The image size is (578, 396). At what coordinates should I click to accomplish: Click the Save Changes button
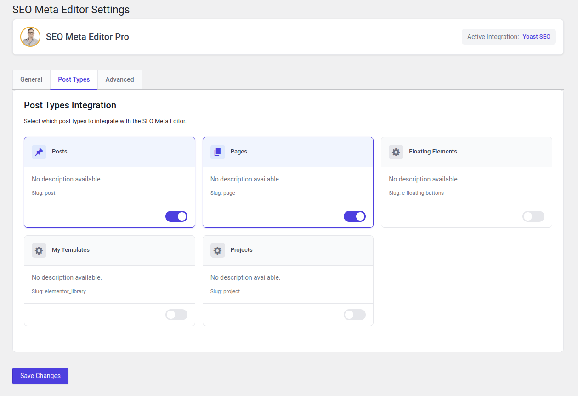tap(40, 376)
